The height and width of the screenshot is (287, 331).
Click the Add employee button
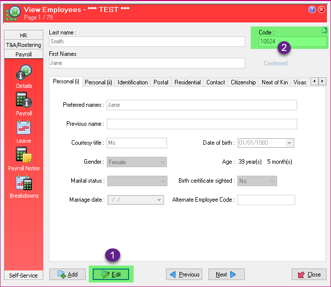(67, 275)
